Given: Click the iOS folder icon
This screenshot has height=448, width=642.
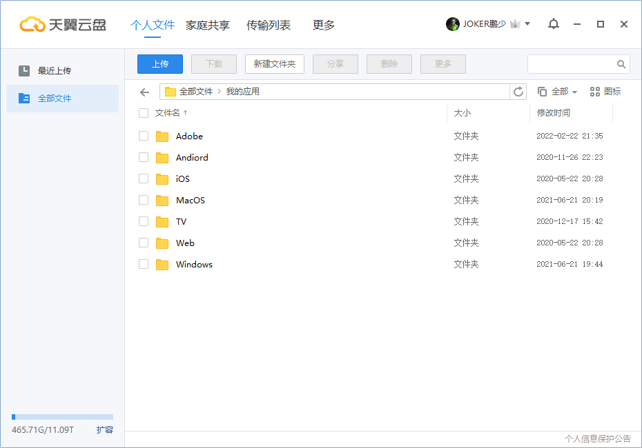Looking at the screenshot, I should point(162,179).
